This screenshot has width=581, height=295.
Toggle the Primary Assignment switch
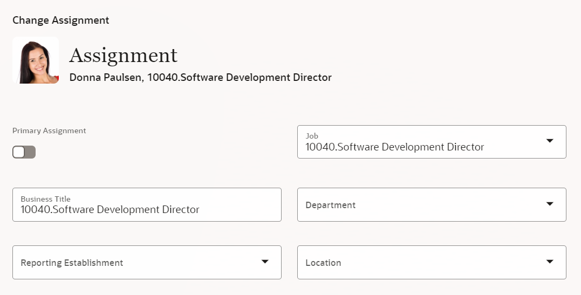pyautogui.click(x=24, y=152)
